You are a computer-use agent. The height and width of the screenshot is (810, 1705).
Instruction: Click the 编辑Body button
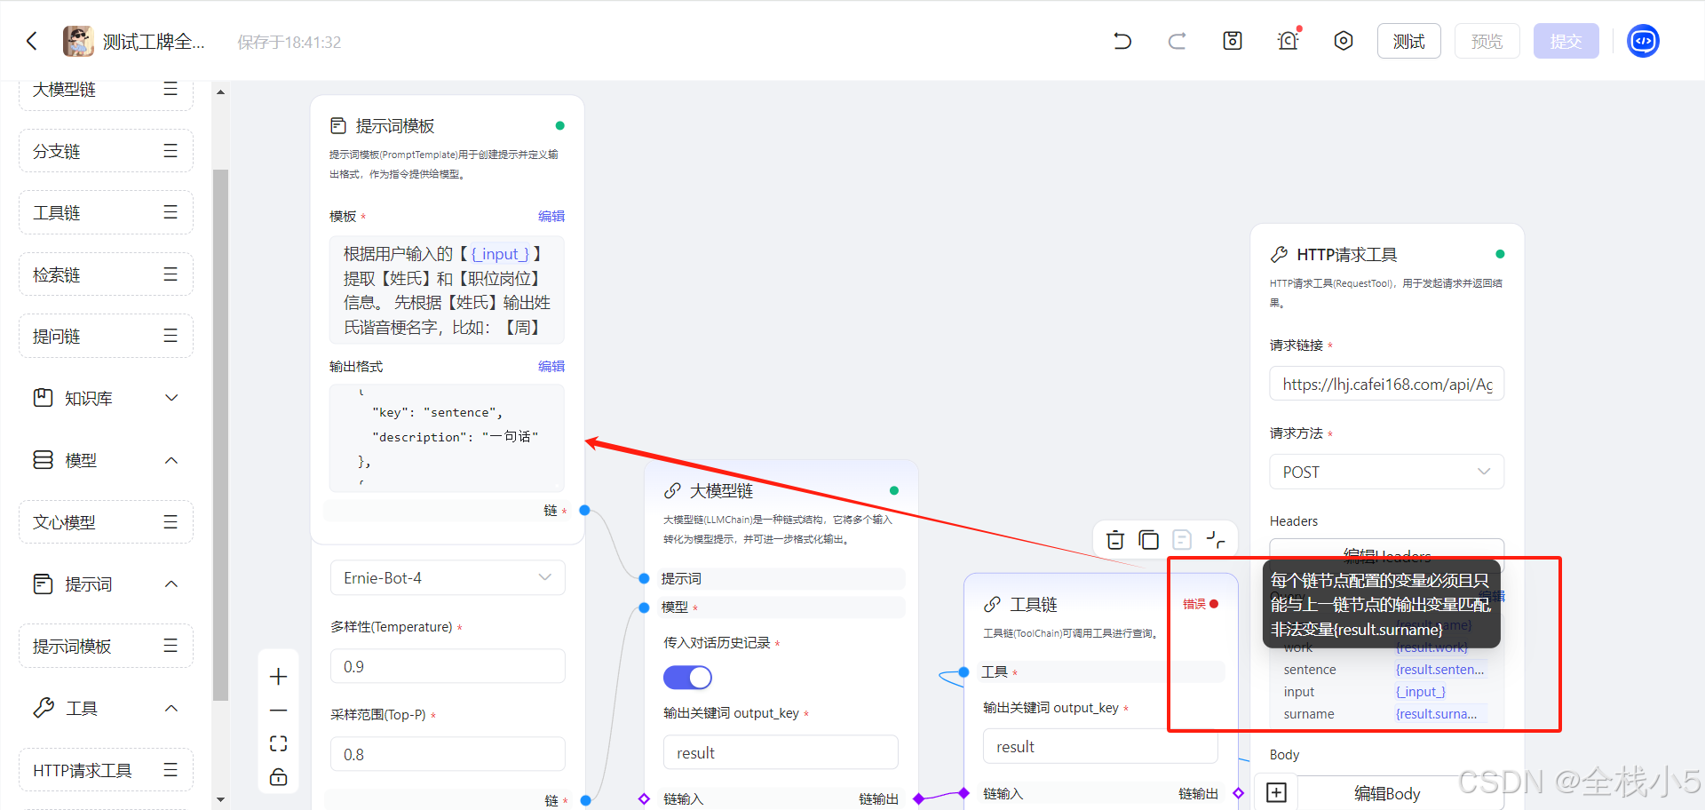1387,793
